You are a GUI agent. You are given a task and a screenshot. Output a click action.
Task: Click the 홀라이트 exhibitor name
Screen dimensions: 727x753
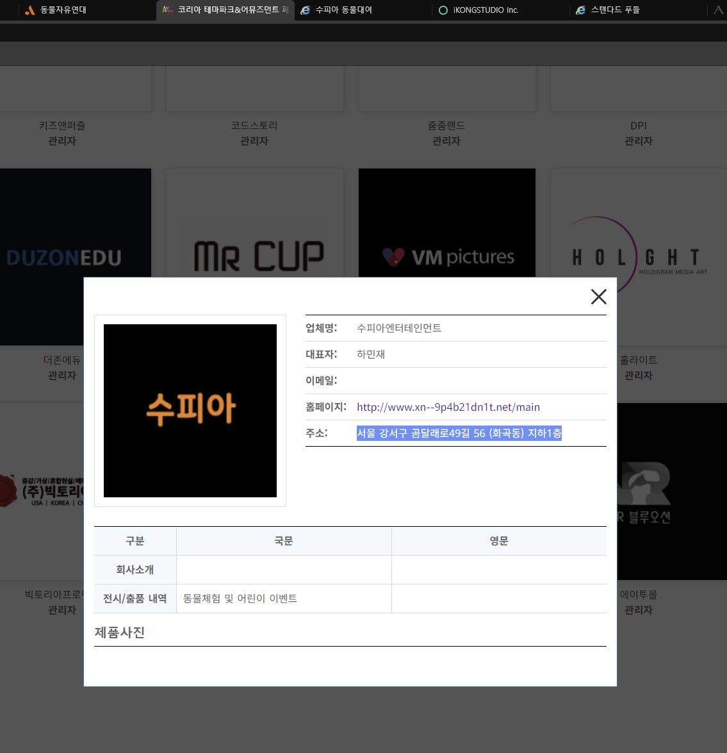[x=638, y=360]
